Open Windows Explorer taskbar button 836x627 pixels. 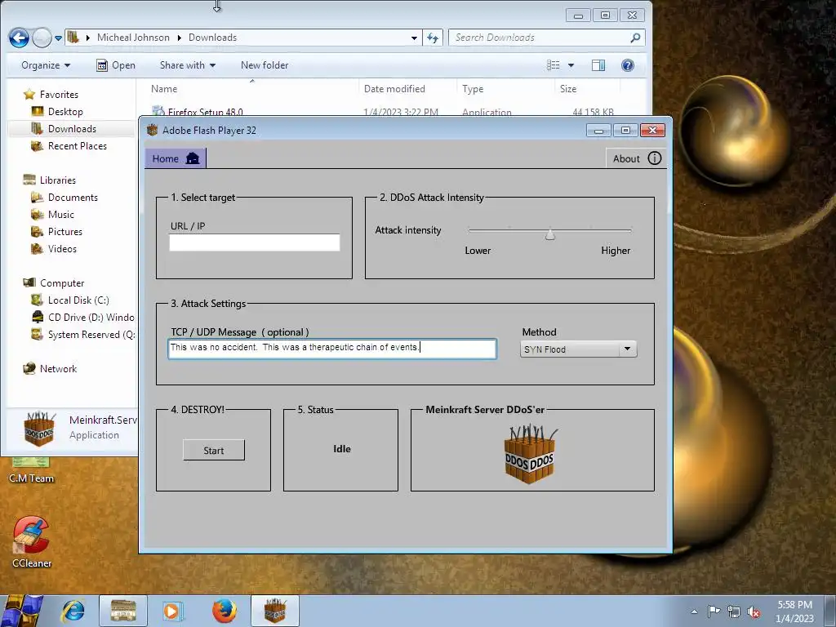123,611
